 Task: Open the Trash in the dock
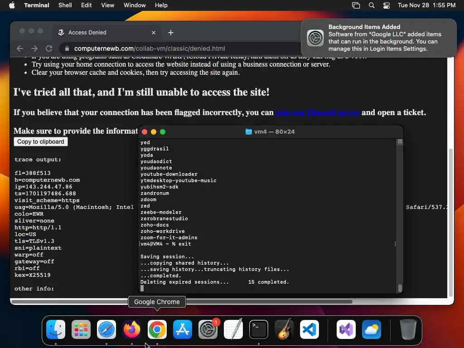pyautogui.click(x=408, y=329)
